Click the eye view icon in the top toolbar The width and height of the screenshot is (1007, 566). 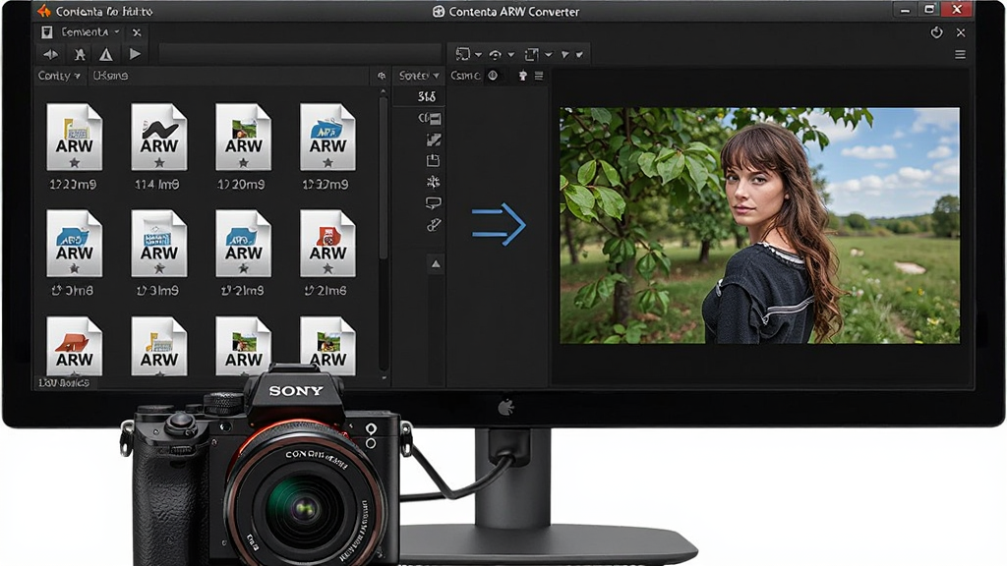pos(496,55)
